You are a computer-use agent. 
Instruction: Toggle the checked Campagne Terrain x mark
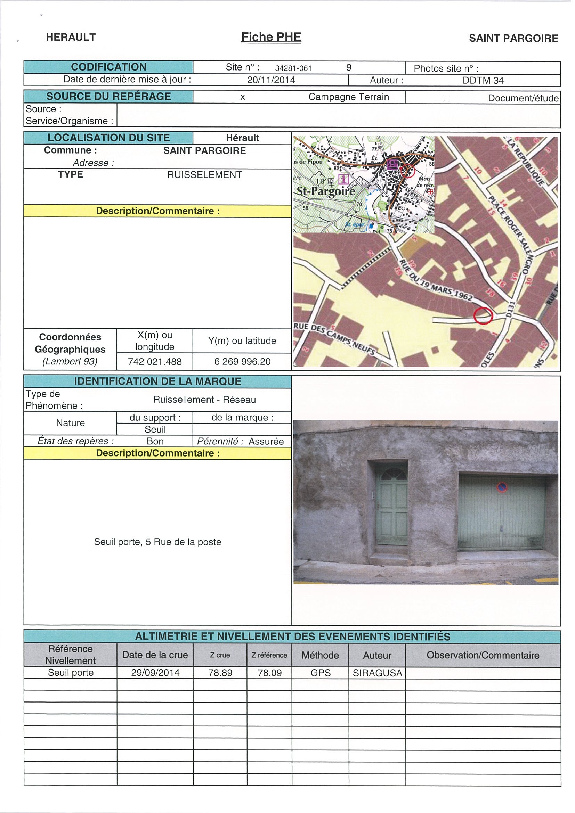[243, 97]
